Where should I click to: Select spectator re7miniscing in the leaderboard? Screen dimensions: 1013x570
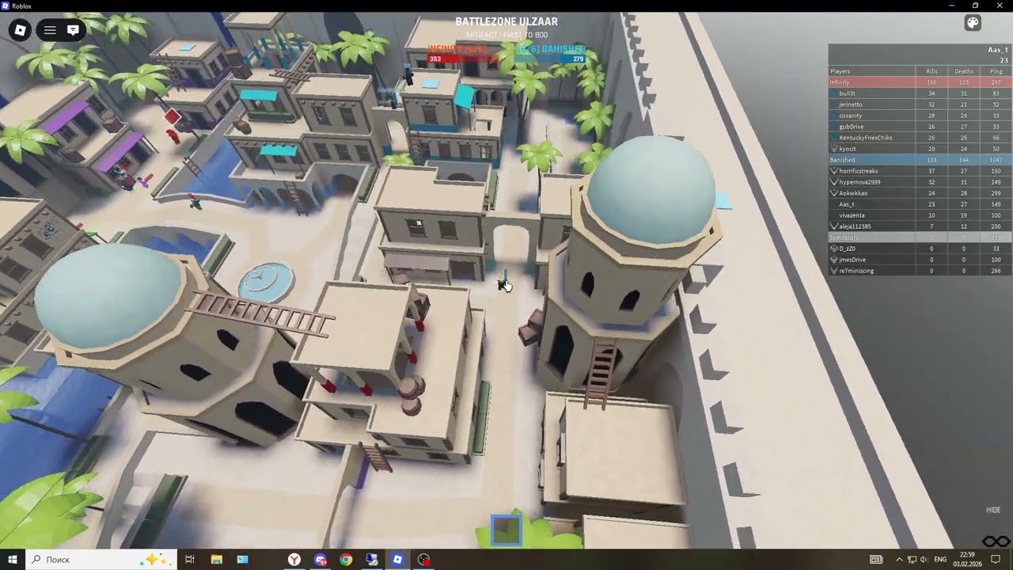[920, 271]
